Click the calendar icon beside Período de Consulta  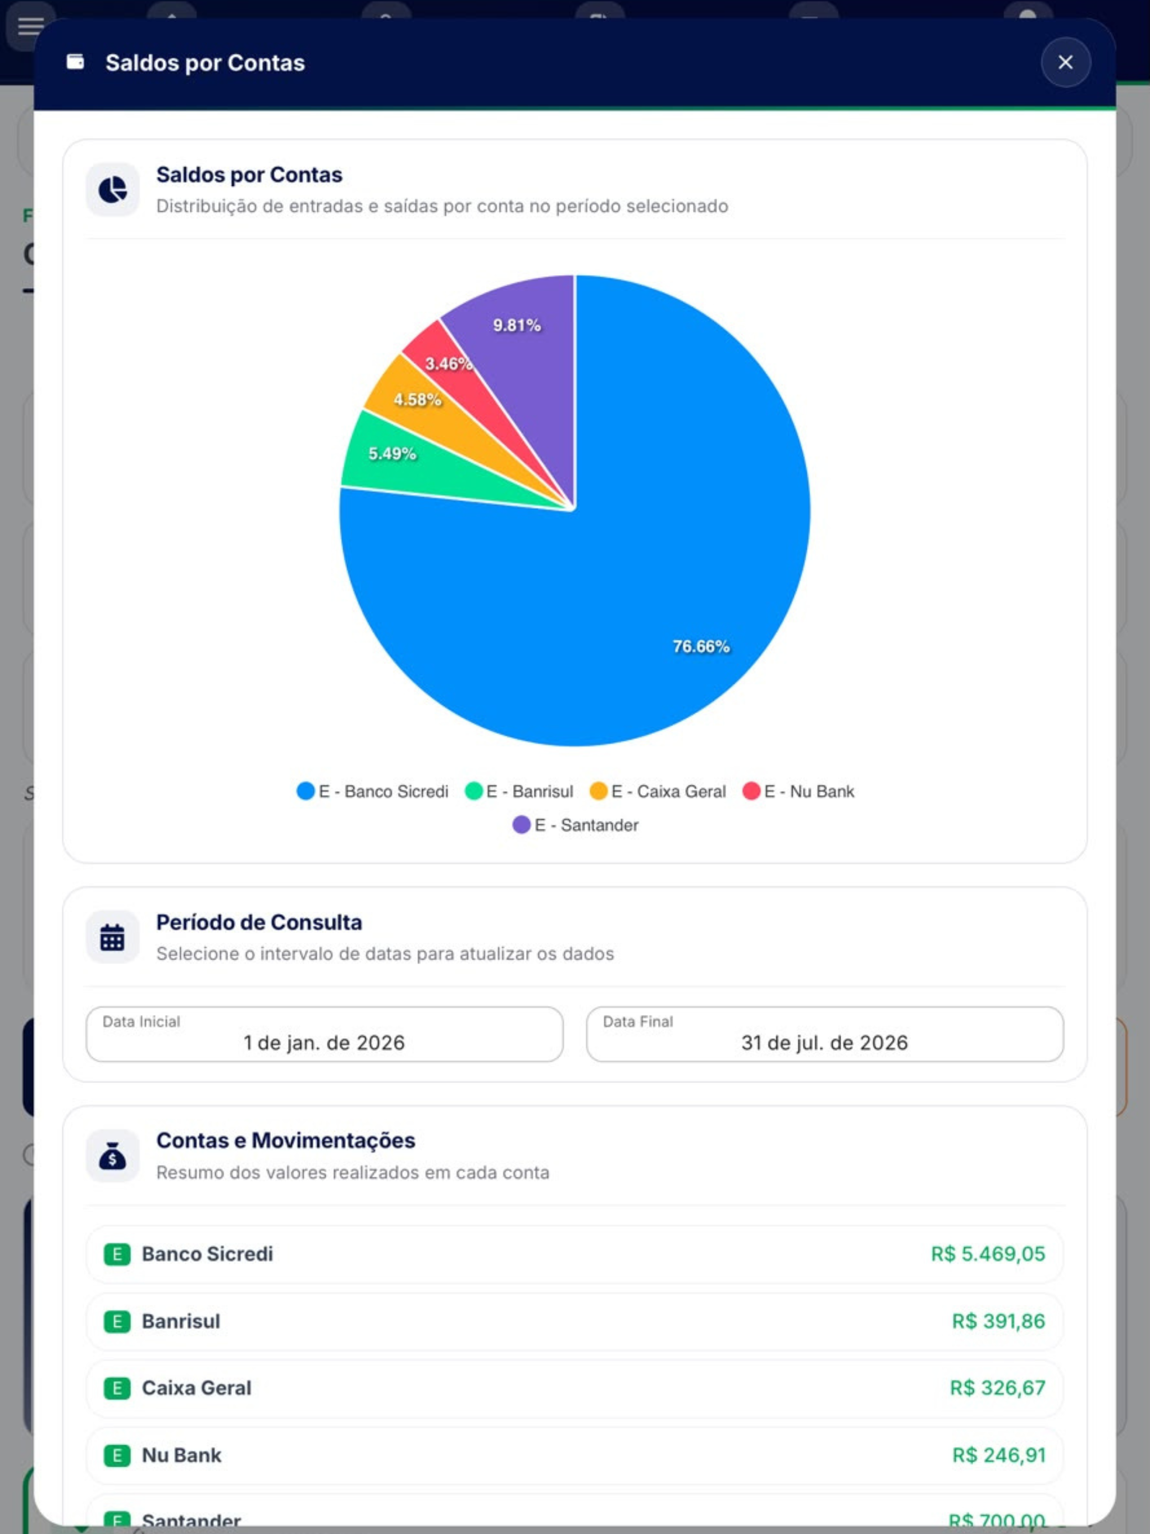(112, 937)
